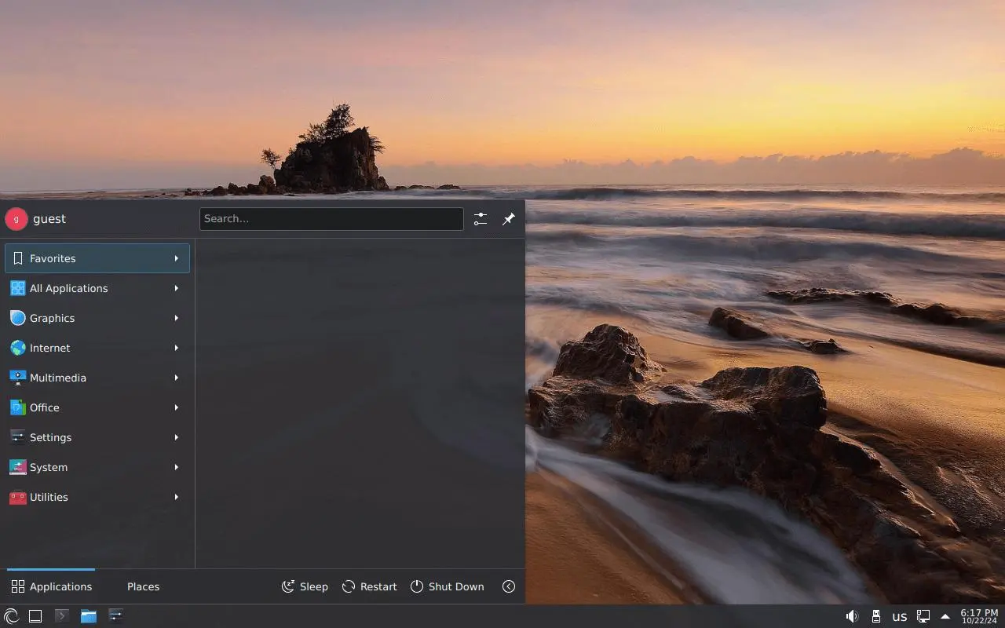
Task: Click the Search field
Action: (331, 219)
